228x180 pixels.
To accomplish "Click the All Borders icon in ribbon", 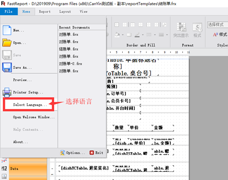I will coord(117,25).
